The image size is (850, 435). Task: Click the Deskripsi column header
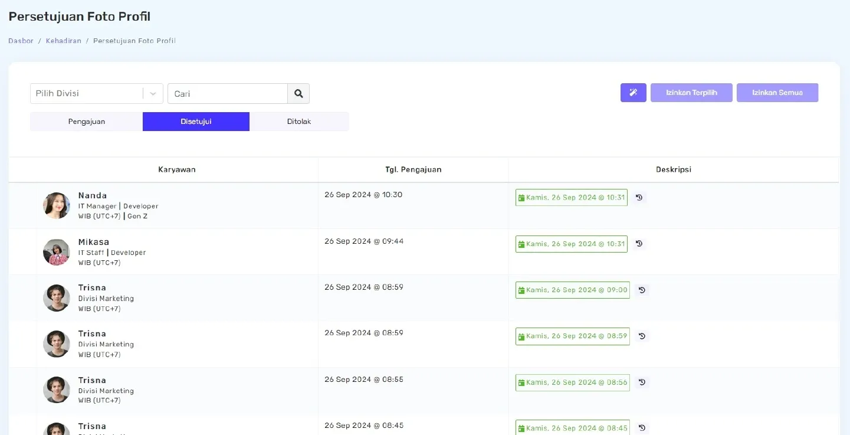tap(674, 169)
